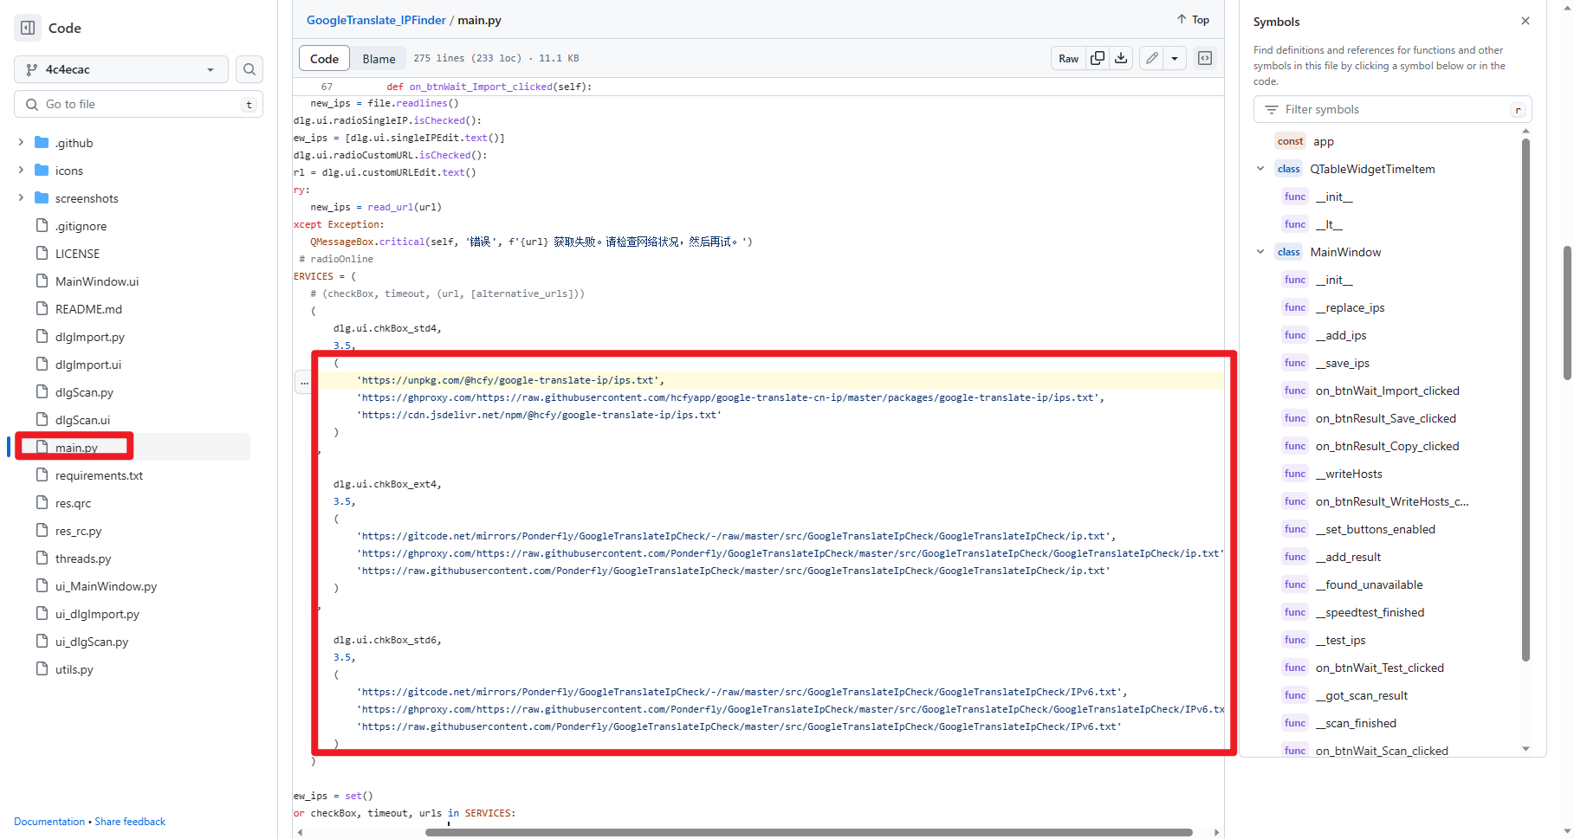Image resolution: width=1574 pixels, height=839 pixels.
Task: Focus the Filter symbols input
Action: [1392, 109]
